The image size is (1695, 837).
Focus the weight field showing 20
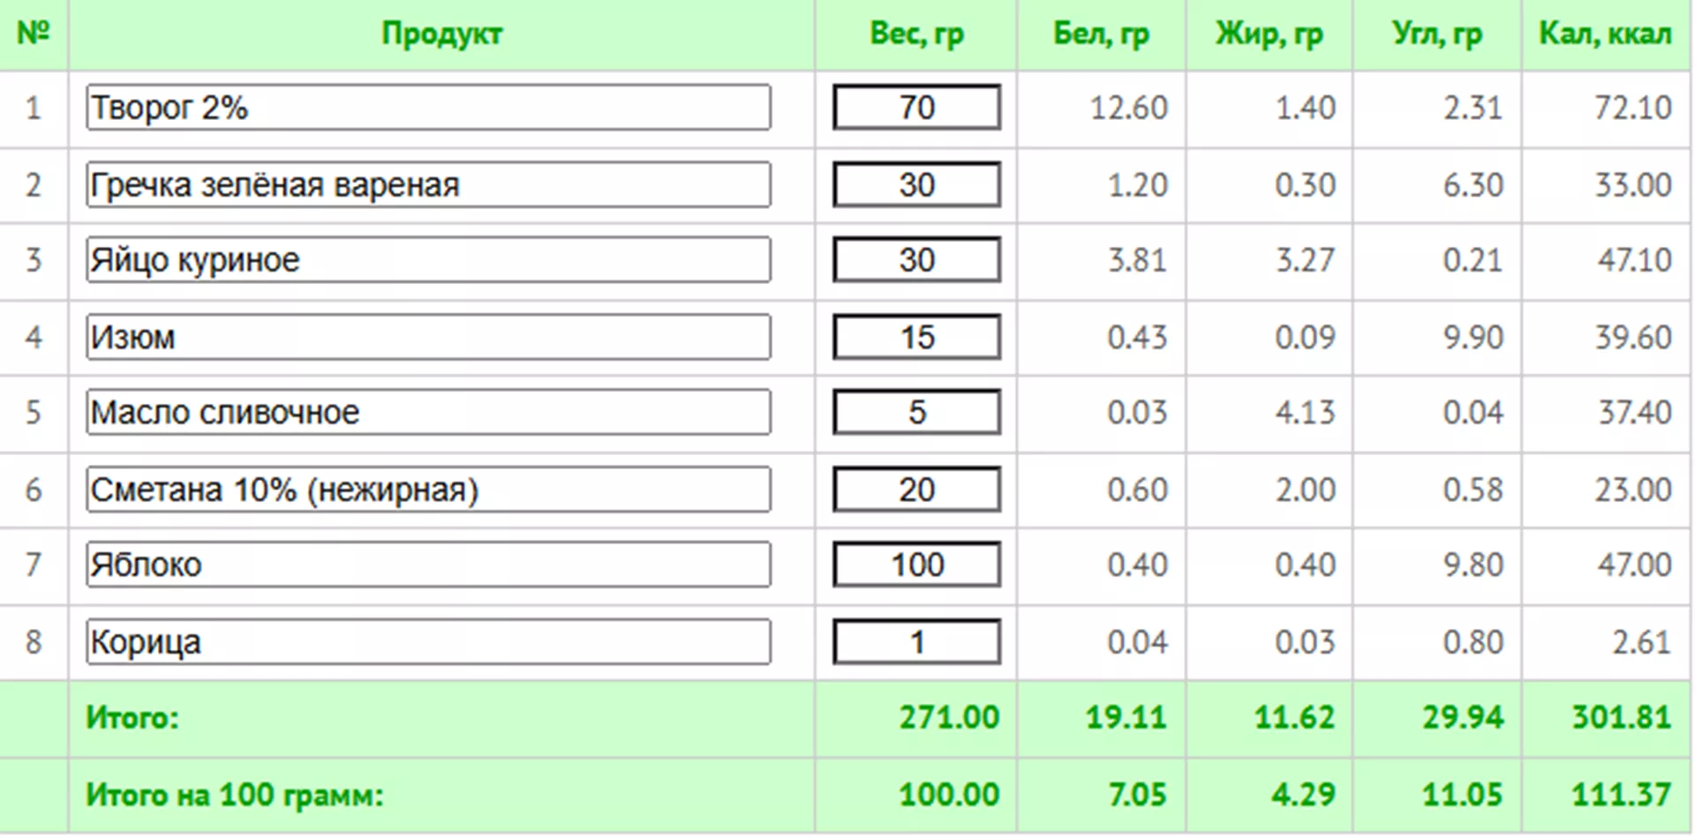coord(916,489)
